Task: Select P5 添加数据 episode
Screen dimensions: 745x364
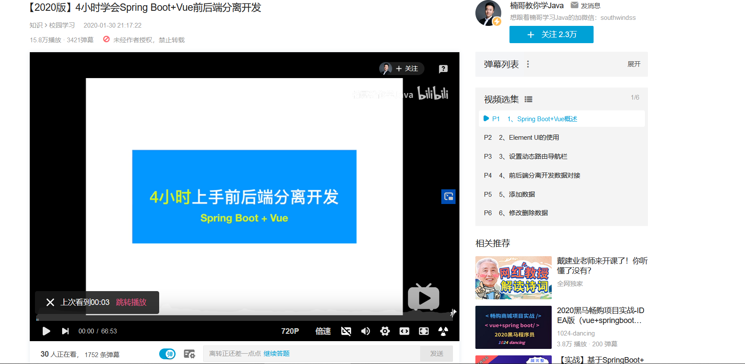Action: pos(562,195)
